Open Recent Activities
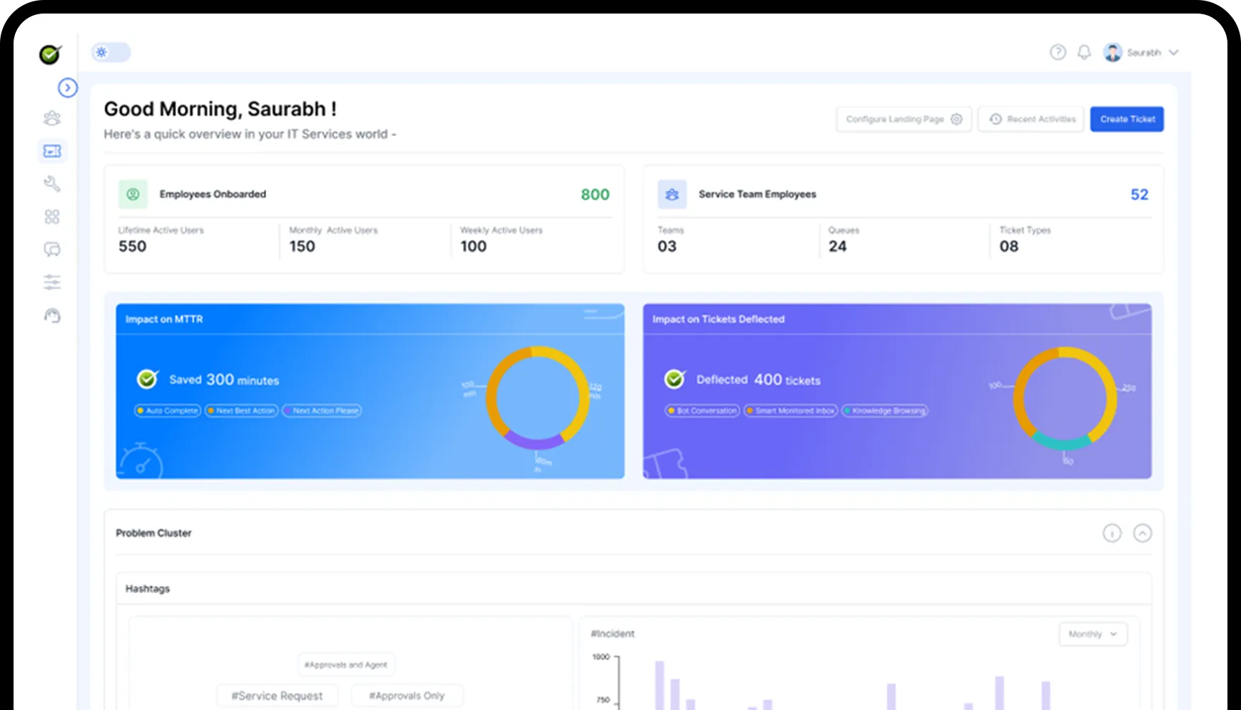Image resolution: width=1241 pixels, height=710 pixels. pos(1031,119)
